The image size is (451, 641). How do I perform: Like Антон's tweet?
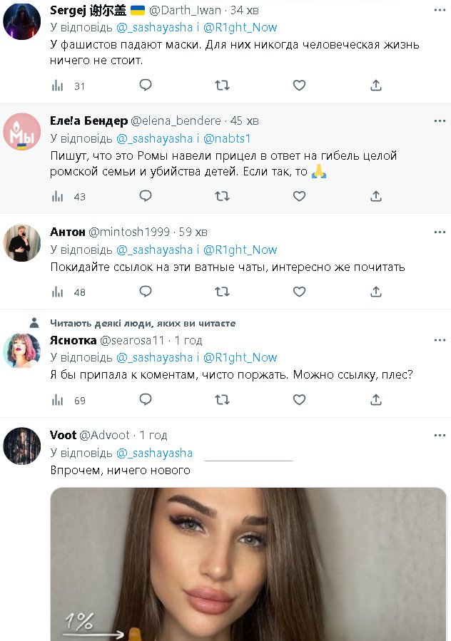299,292
